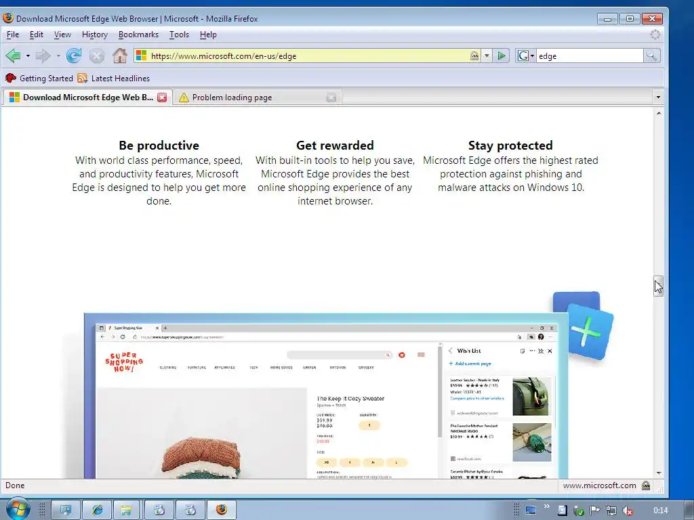The width and height of the screenshot is (694, 520).
Task: Click the Get rewarded heading
Action: point(335,146)
